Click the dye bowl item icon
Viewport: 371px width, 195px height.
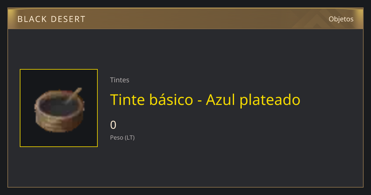pyautogui.click(x=59, y=110)
